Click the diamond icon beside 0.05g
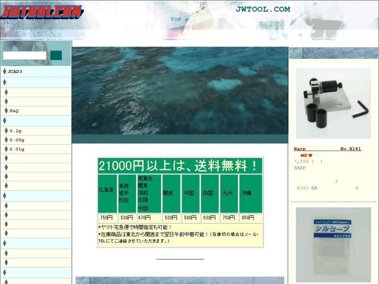 tap(6, 140)
